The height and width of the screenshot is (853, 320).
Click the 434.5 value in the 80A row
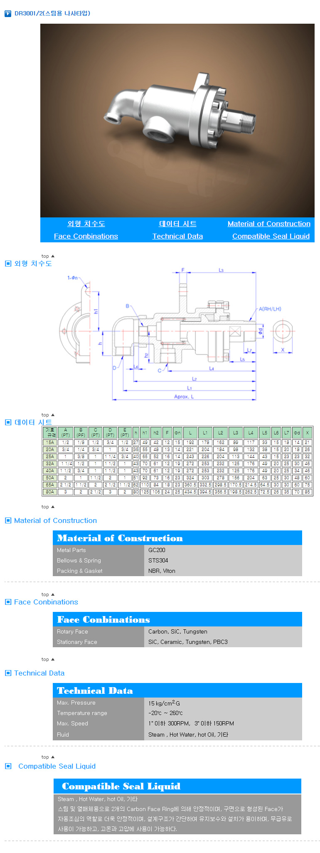[190, 492]
